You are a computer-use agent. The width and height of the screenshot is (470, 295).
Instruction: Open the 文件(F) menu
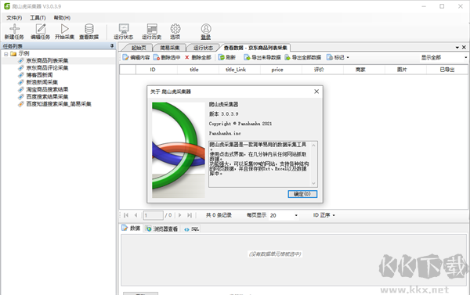click(x=14, y=18)
